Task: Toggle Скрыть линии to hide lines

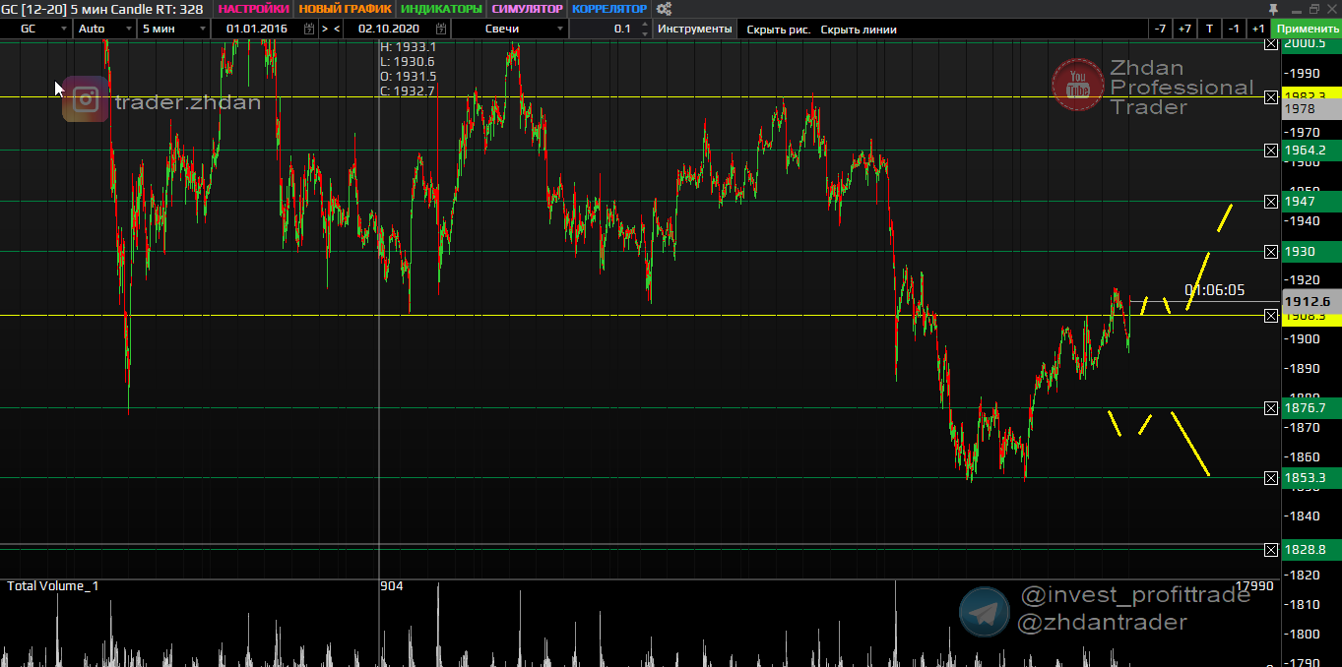Action: 859,30
